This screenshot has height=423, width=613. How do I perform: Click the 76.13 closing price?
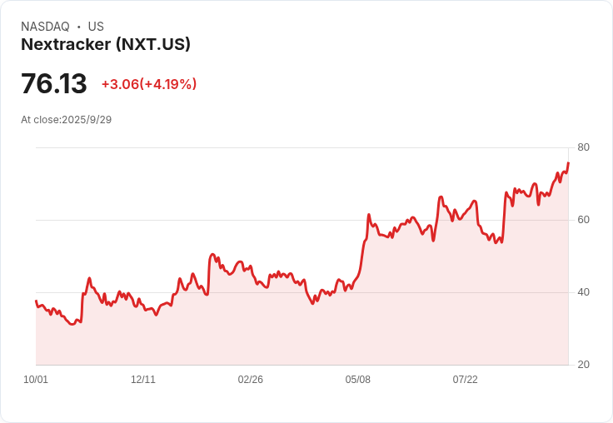pos(54,84)
